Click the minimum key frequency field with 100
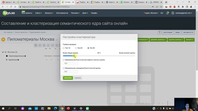Viewport: 198px width, 111px height. pyautogui.click(x=71, y=63)
